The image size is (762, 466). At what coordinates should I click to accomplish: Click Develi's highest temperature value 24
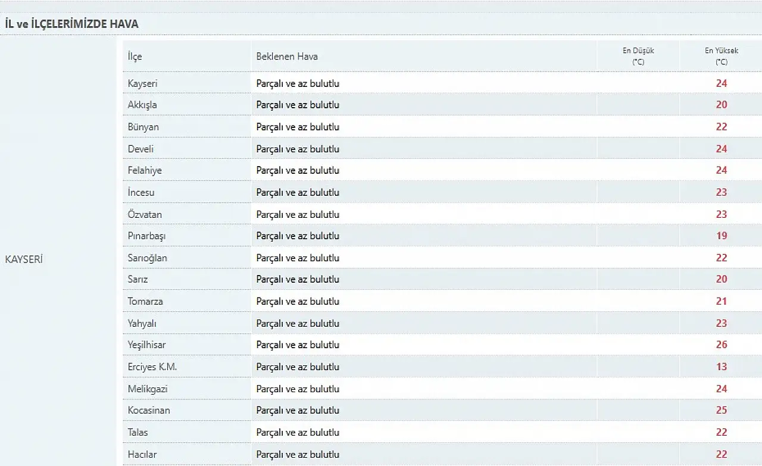[x=722, y=149]
